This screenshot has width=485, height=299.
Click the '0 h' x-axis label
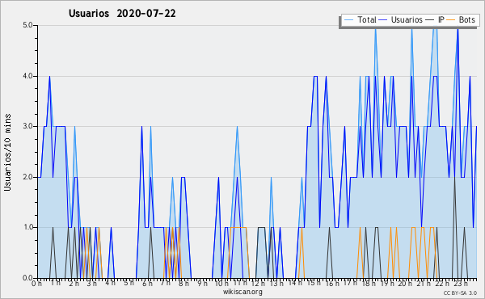[37, 283]
